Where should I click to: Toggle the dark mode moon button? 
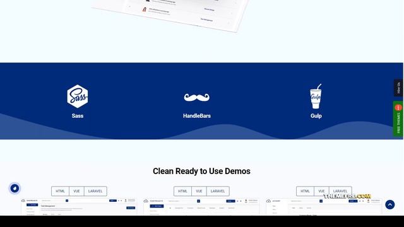coord(15,189)
